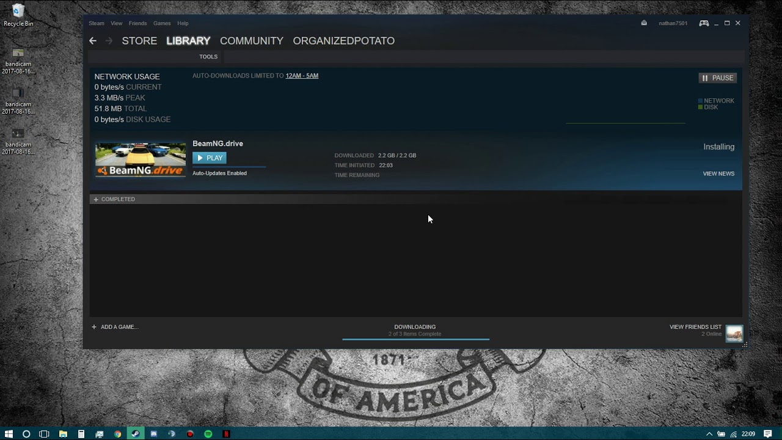
Task: Click the BeamNG.drive title text
Action: (217, 144)
